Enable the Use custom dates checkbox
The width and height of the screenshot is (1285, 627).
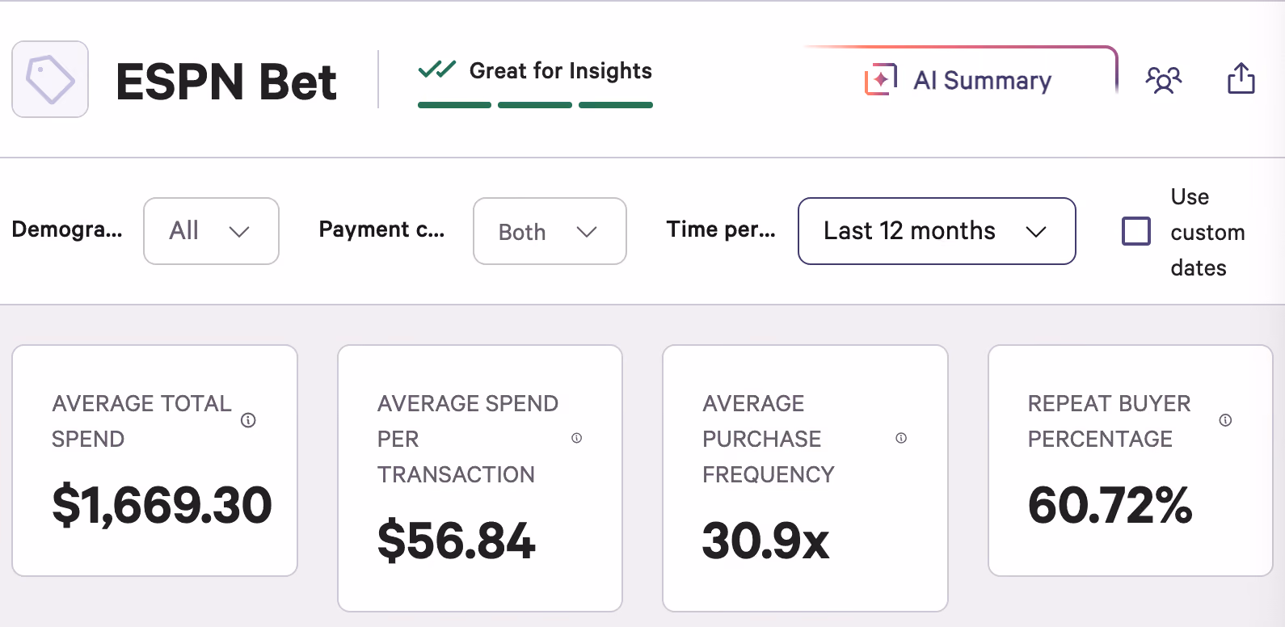pyautogui.click(x=1136, y=231)
